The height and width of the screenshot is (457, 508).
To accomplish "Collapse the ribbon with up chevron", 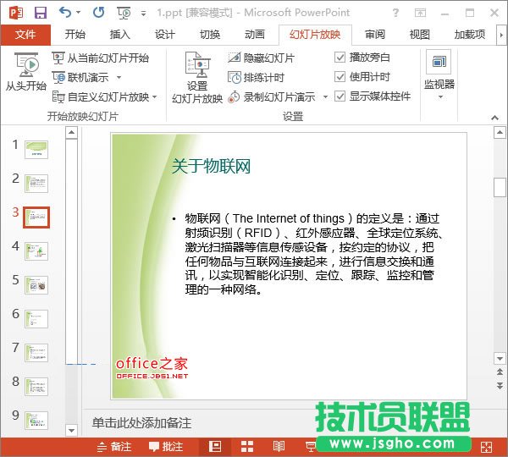I will pyautogui.click(x=494, y=118).
